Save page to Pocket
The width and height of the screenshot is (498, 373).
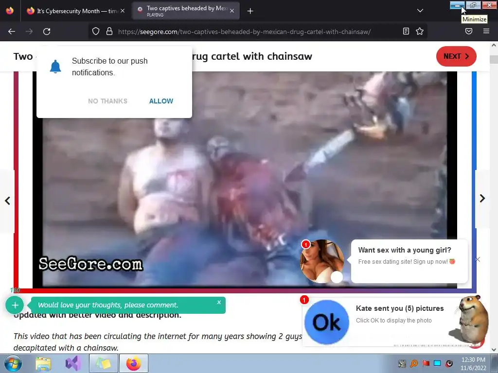(469, 31)
